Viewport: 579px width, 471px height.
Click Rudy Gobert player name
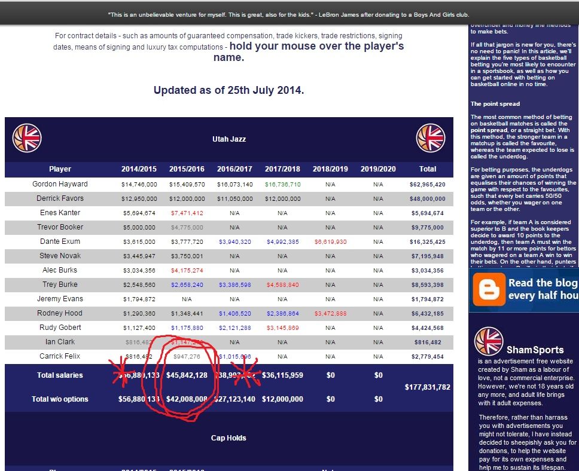pos(60,328)
